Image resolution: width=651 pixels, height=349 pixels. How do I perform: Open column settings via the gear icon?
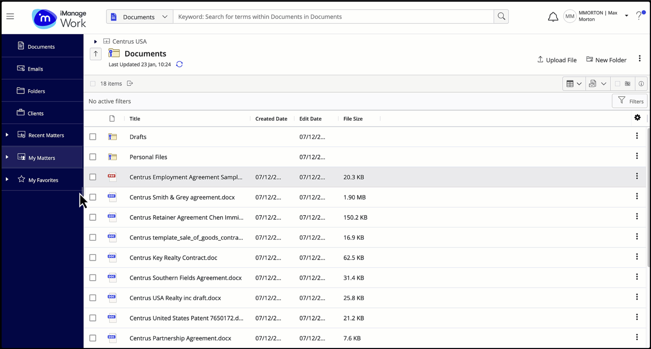(637, 118)
